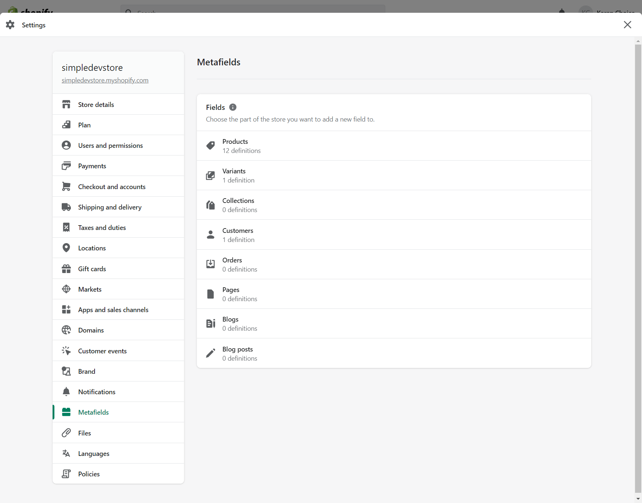Click the Payments card icon
The height and width of the screenshot is (503, 642).
point(66,166)
